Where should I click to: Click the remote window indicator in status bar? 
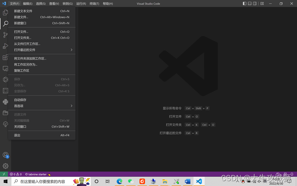click(x=4, y=174)
